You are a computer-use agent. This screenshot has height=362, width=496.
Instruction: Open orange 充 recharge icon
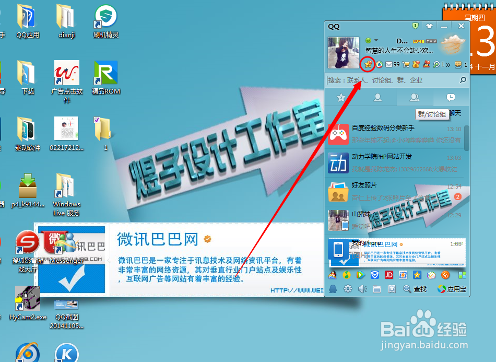445,275
